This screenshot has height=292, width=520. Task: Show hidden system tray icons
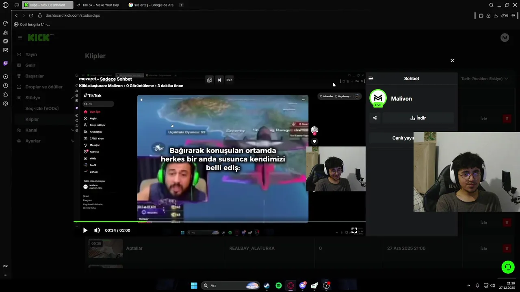(x=468, y=286)
